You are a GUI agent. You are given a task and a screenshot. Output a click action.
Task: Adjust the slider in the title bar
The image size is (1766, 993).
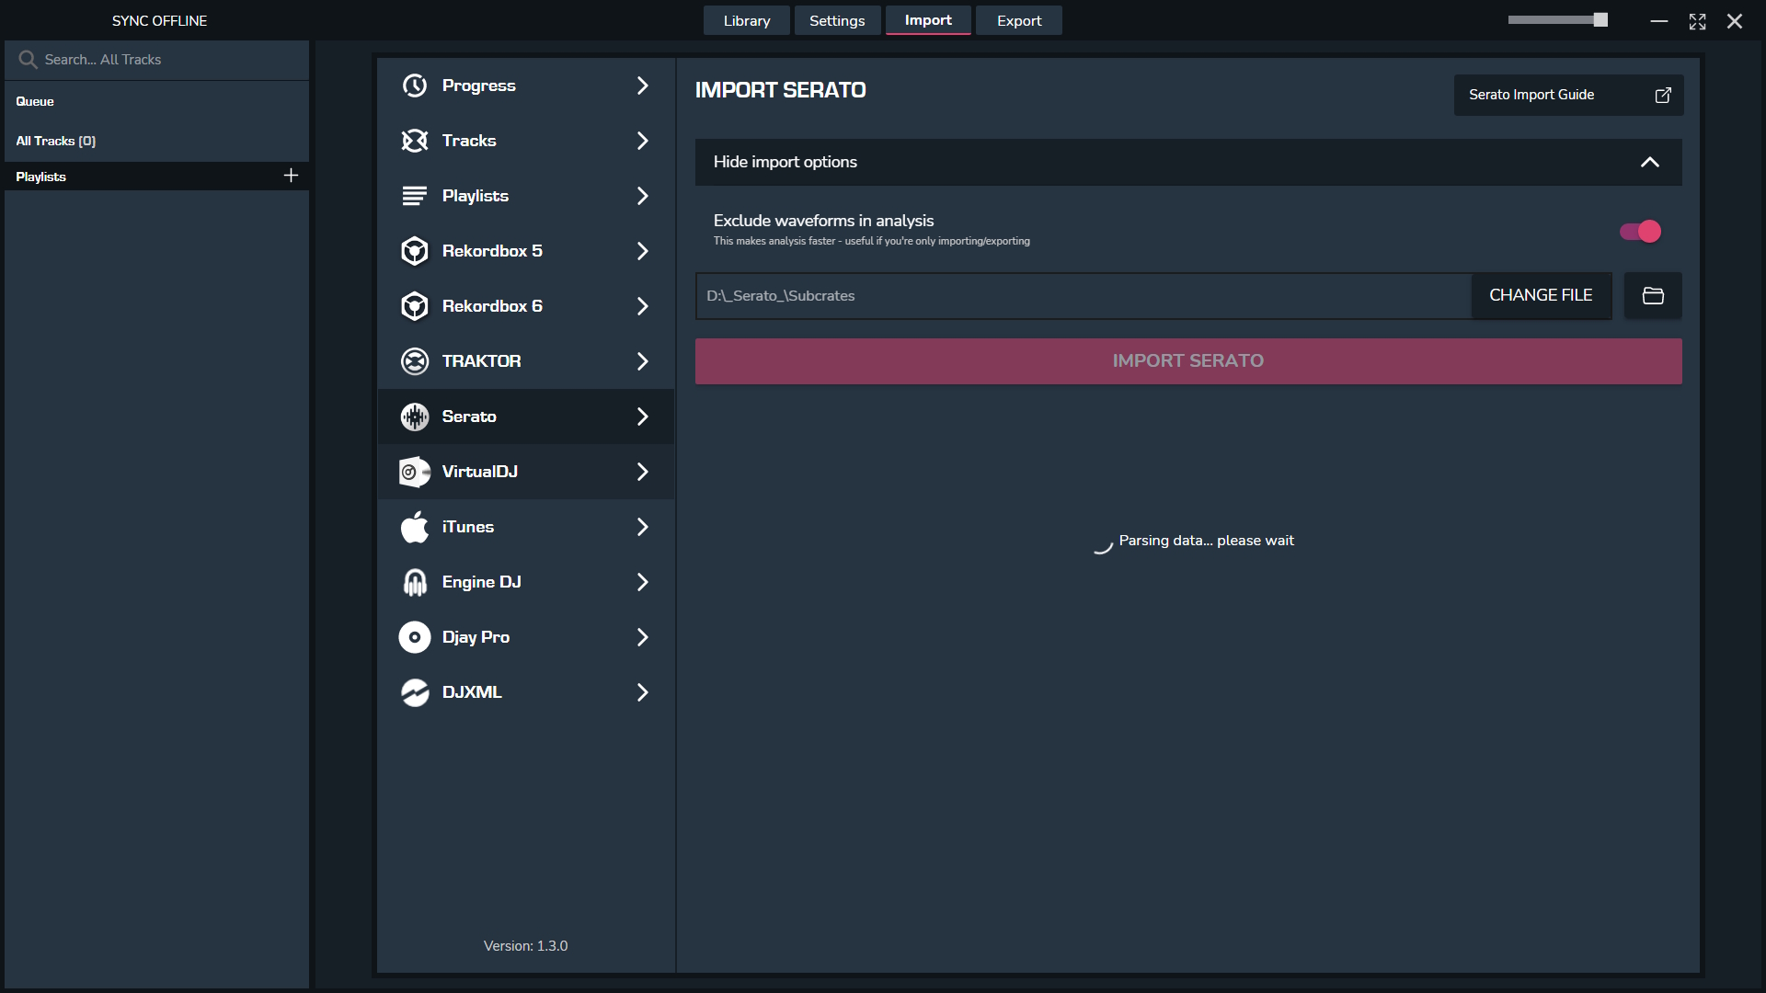[x=1600, y=20]
